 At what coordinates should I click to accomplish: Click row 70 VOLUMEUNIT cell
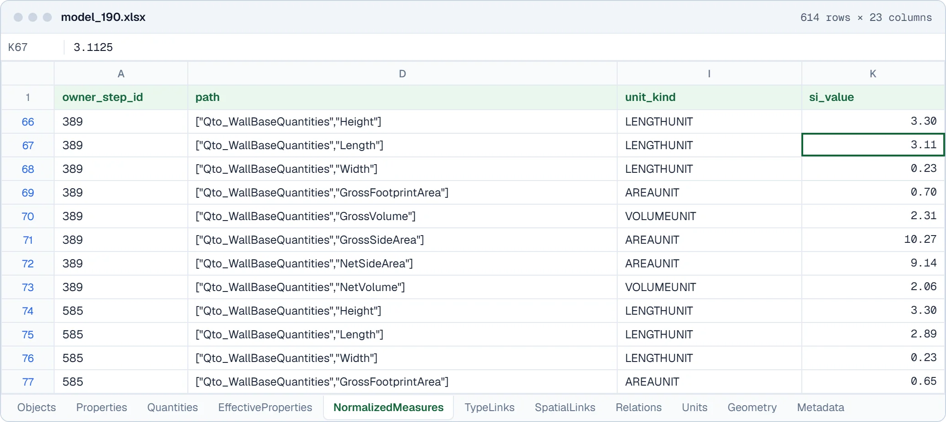(x=709, y=216)
